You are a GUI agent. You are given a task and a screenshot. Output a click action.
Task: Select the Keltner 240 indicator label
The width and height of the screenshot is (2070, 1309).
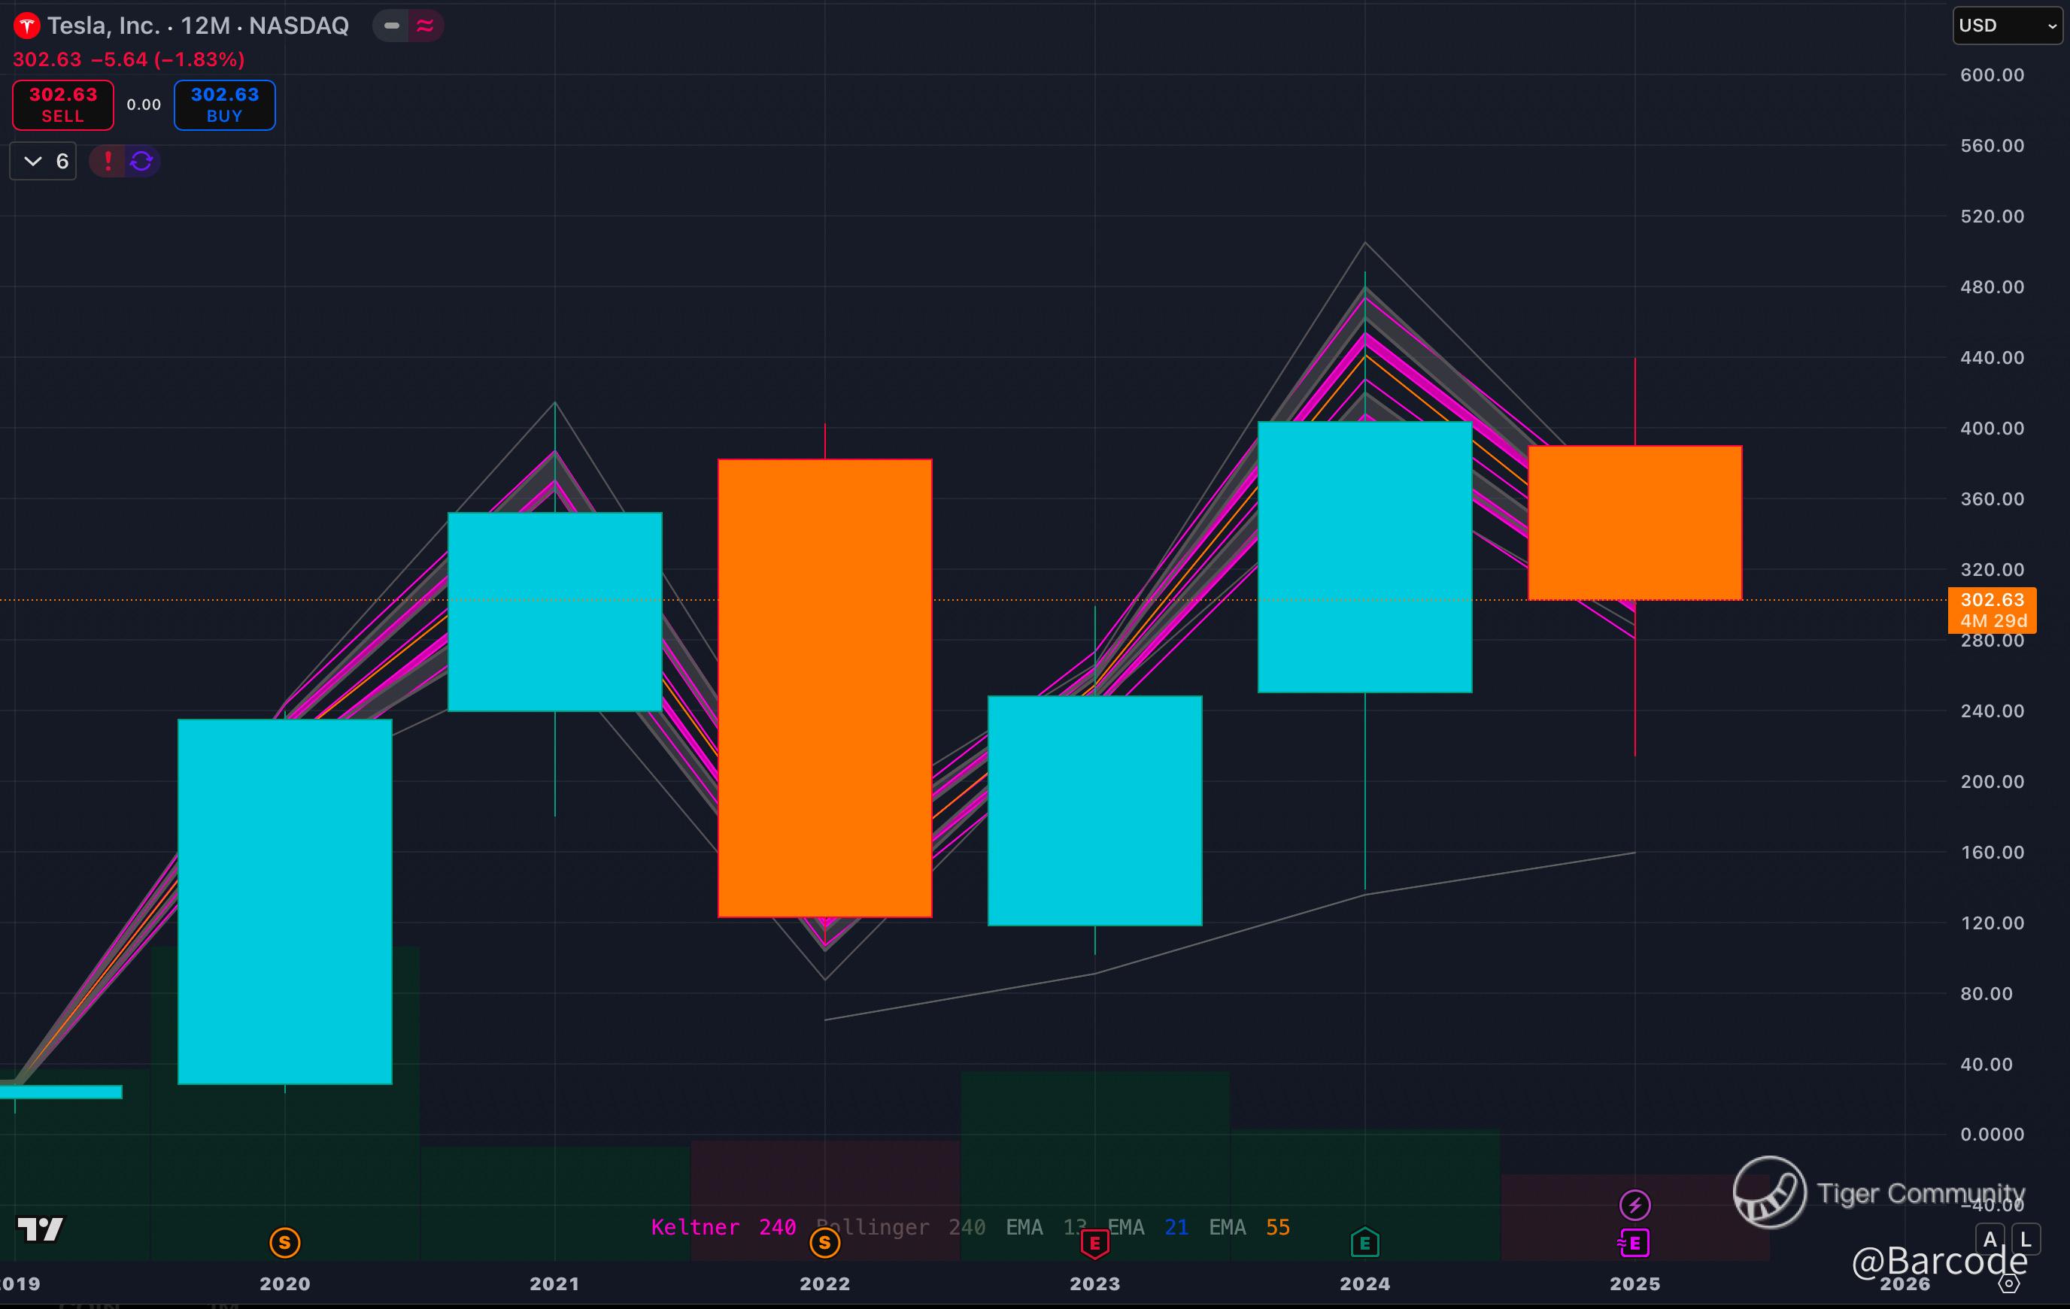click(723, 1227)
